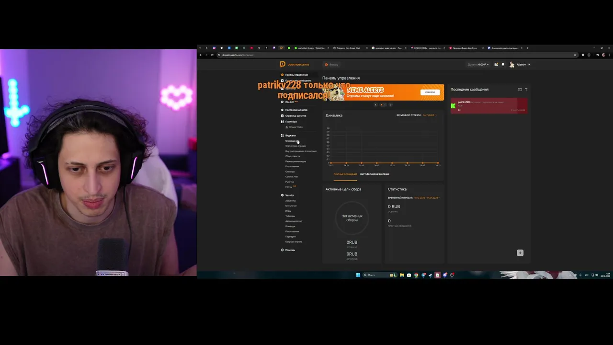This screenshot has width=613, height=345.
Task: Click the donationalerts.com address bar
Action: coord(397,55)
